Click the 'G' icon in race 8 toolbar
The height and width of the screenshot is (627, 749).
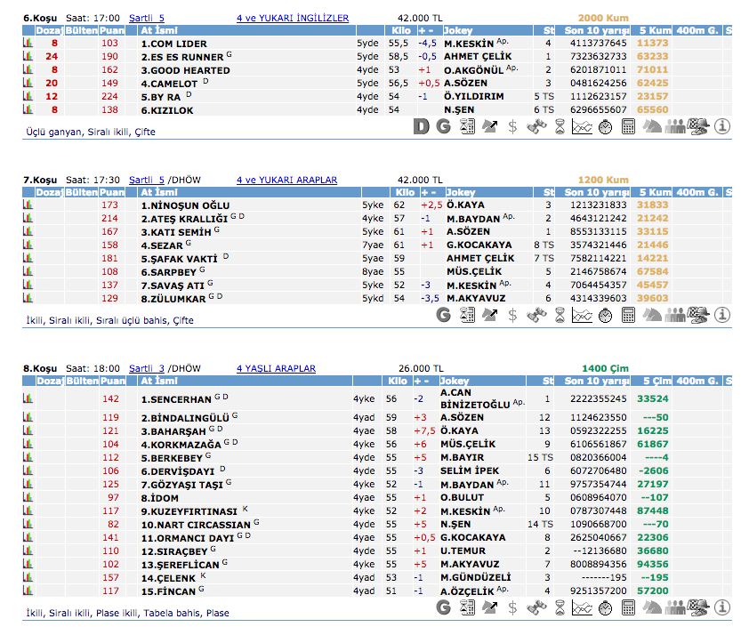pos(444,607)
